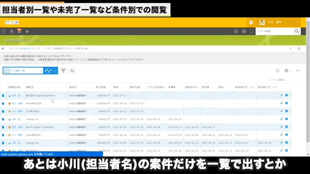The width and height of the screenshot is (310, 174).
Task: Edit the Digital SouthEast record pencil
Action: (x=281, y=95)
